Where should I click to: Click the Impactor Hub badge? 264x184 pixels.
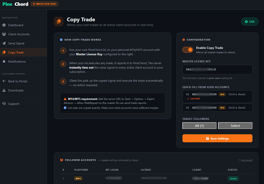click(44, 4)
